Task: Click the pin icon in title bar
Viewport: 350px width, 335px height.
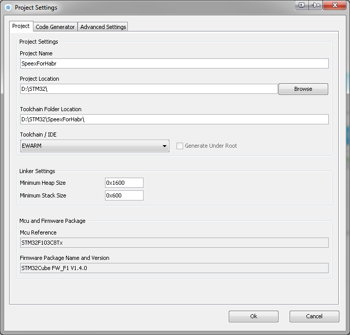Action: tap(316, 5)
